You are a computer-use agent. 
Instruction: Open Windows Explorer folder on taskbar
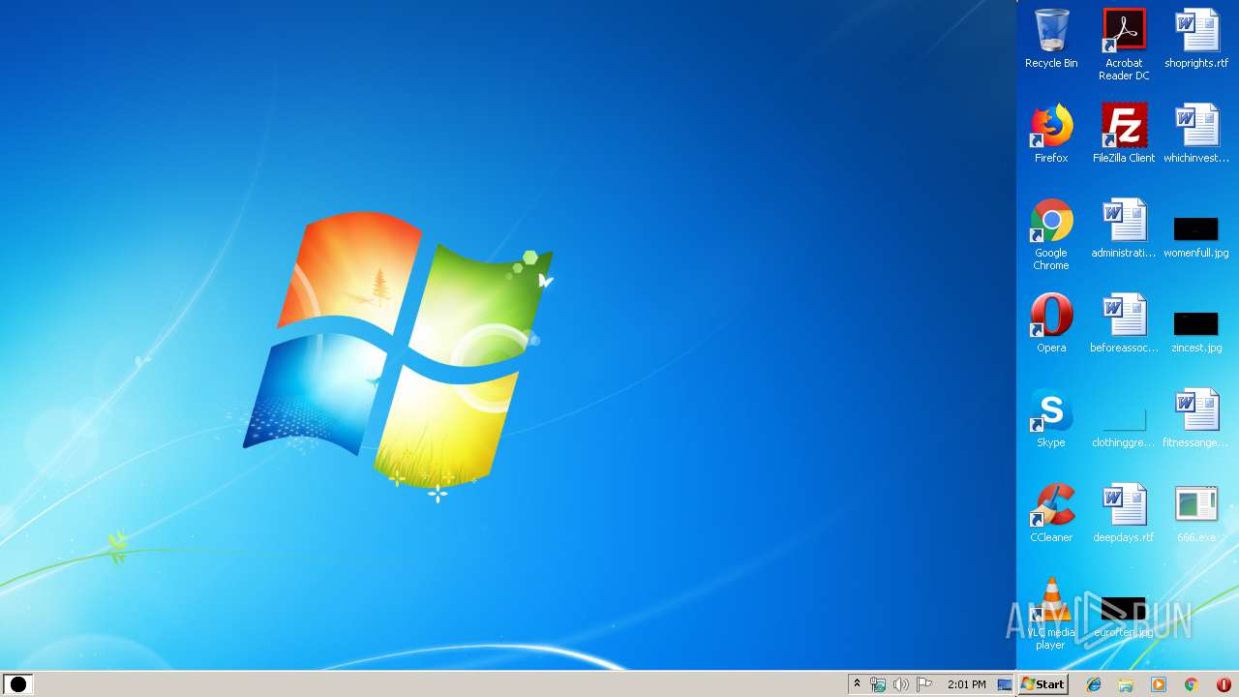[x=1126, y=684]
